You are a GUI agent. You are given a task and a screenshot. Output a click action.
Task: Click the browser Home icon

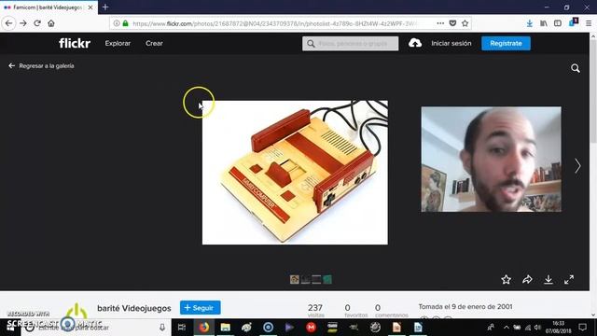(x=51, y=23)
